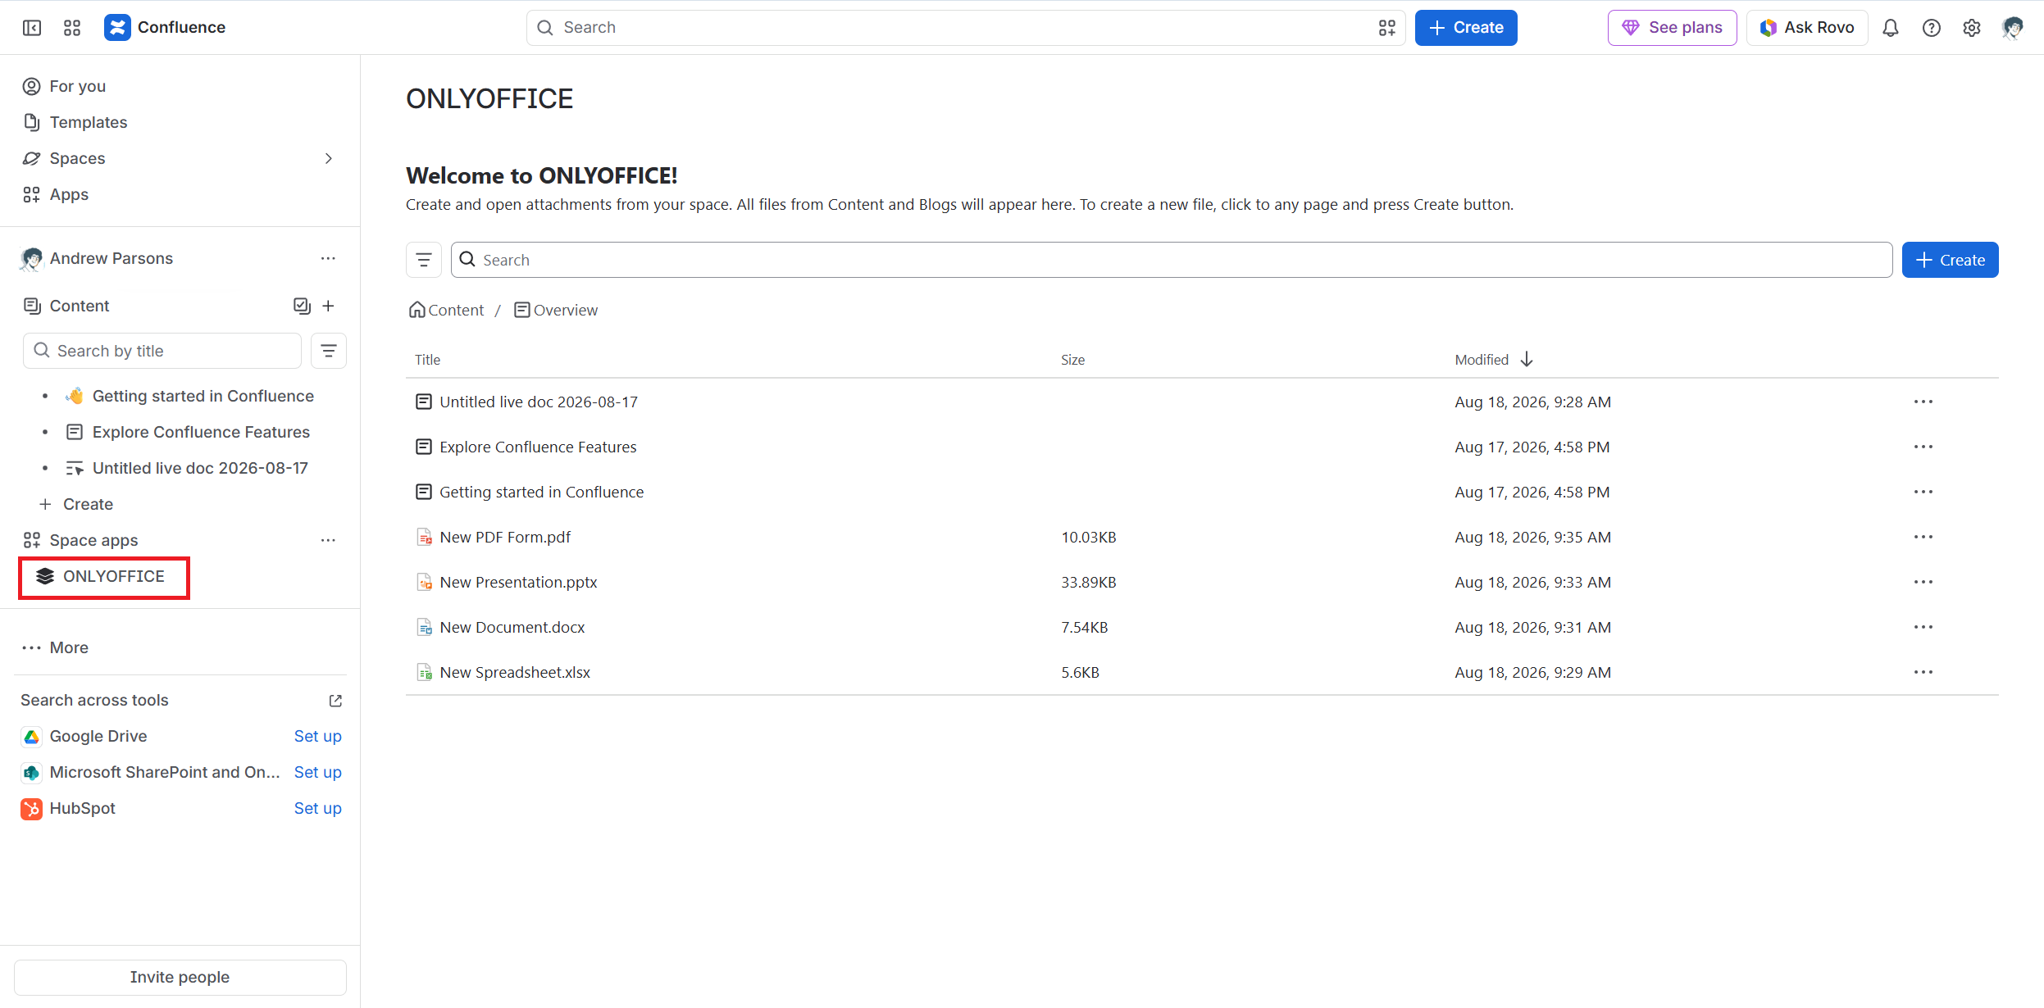Focus the Search by title field

(162, 351)
